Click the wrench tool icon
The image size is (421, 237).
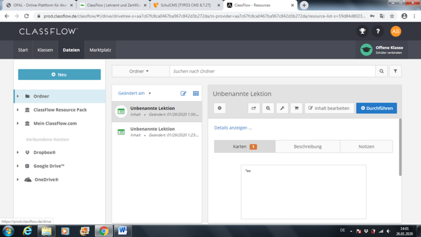(x=282, y=108)
